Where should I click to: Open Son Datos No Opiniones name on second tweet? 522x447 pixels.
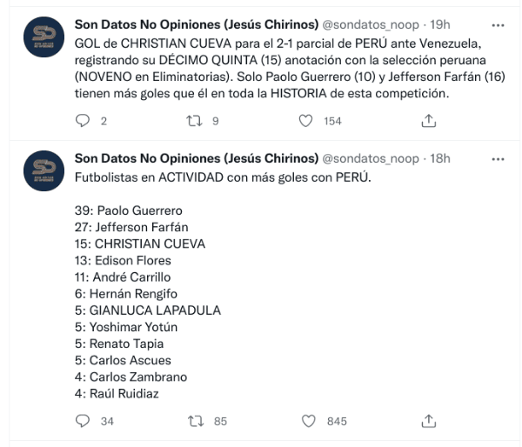click(x=197, y=158)
